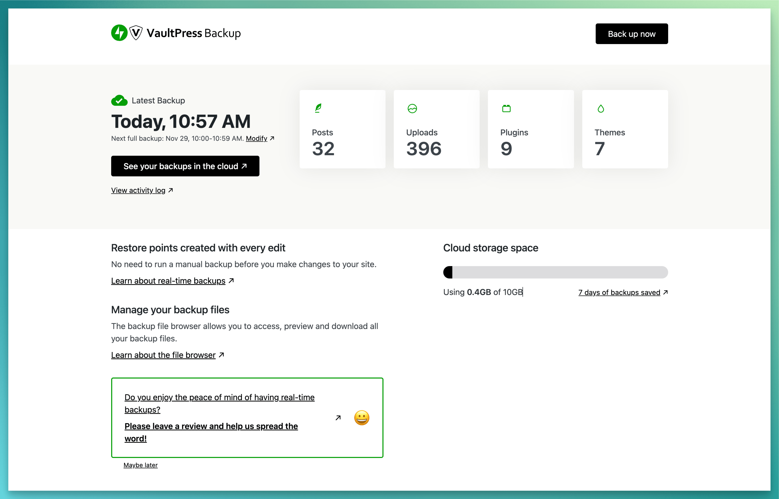Click the external arrow beside the review prompt
The image size is (779, 499).
click(x=338, y=418)
